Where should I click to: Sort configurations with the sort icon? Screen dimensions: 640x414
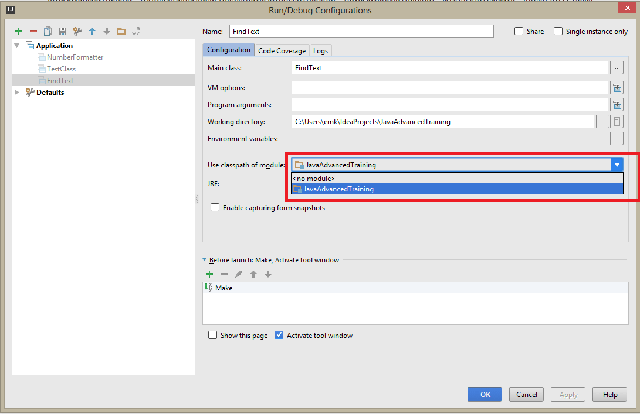[136, 31]
